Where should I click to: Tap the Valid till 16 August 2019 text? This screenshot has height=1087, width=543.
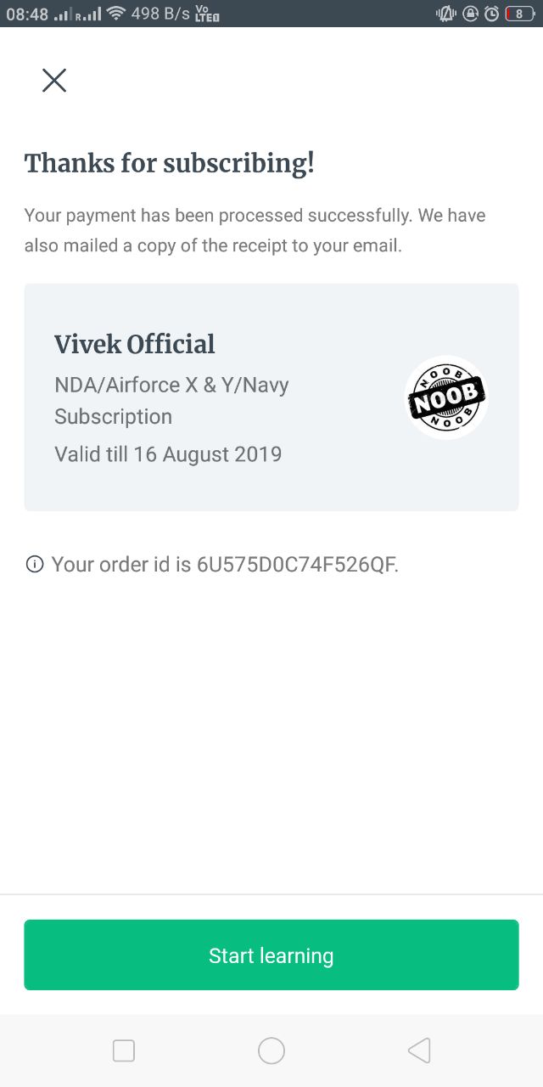pyautogui.click(x=168, y=453)
